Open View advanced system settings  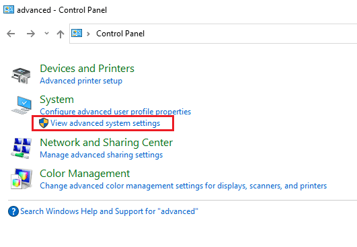click(105, 123)
